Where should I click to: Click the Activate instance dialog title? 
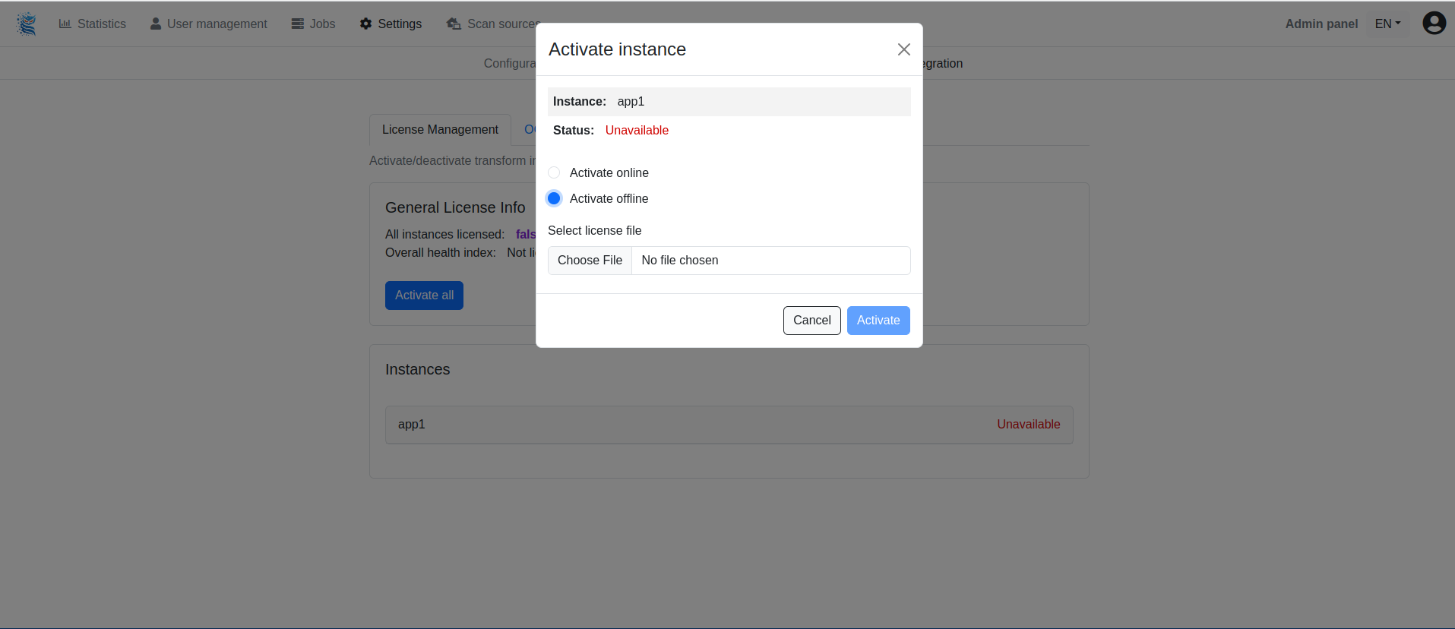tap(617, 49)
